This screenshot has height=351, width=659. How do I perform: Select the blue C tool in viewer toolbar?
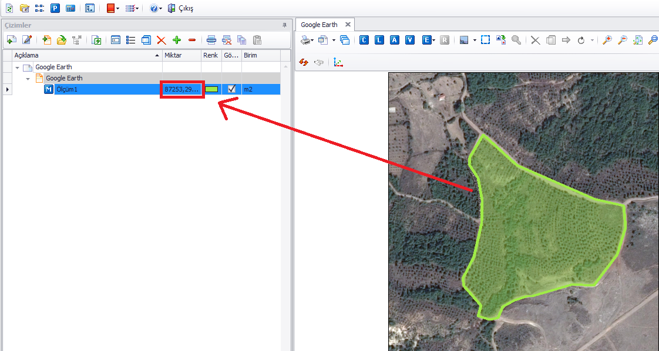tap(364, 40)
